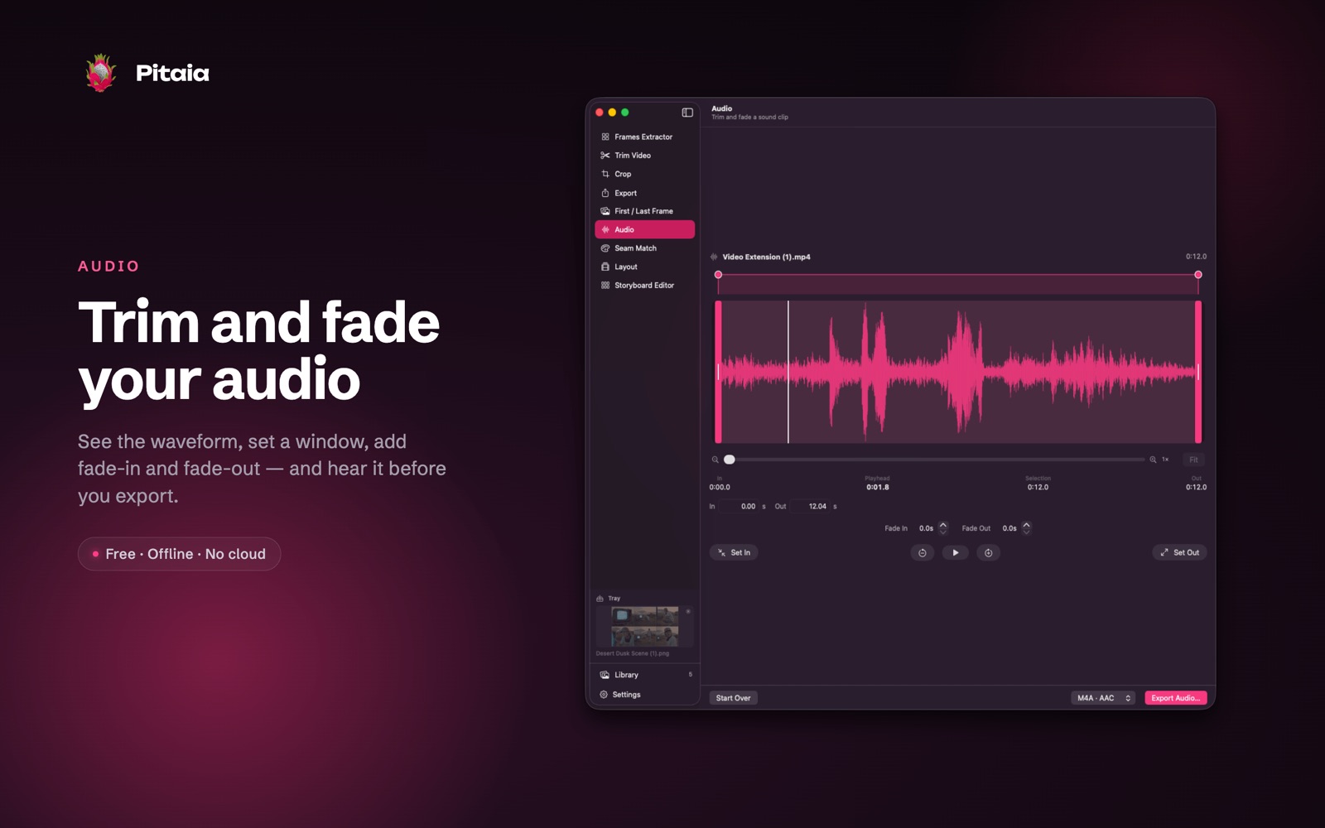The width and height of the screenshot is (1325, 828).
Task: Click the left pink trim handle
Action: pyautogui.click(x=718, y=372)
